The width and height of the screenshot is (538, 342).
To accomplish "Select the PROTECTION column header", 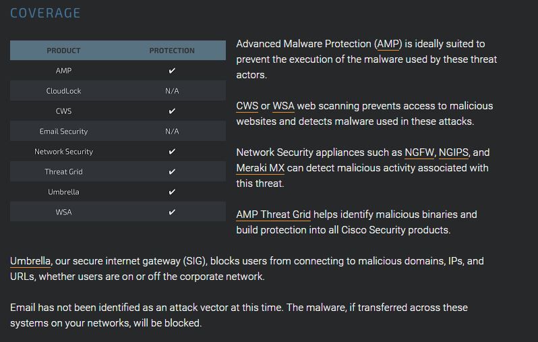I will pyautogui.click(x=172, y=51).
